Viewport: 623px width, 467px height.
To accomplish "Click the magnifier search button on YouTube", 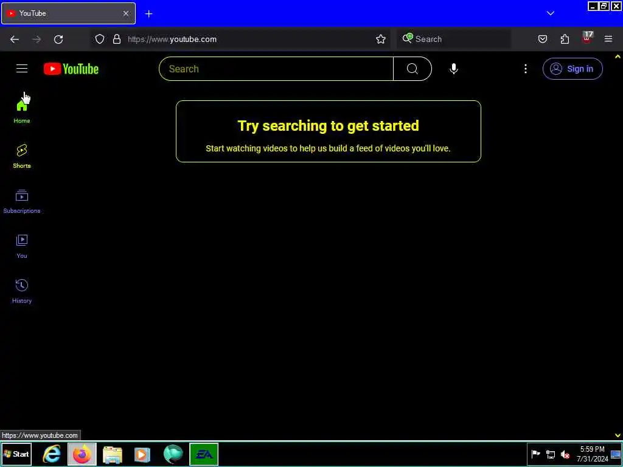I will 412,69.
